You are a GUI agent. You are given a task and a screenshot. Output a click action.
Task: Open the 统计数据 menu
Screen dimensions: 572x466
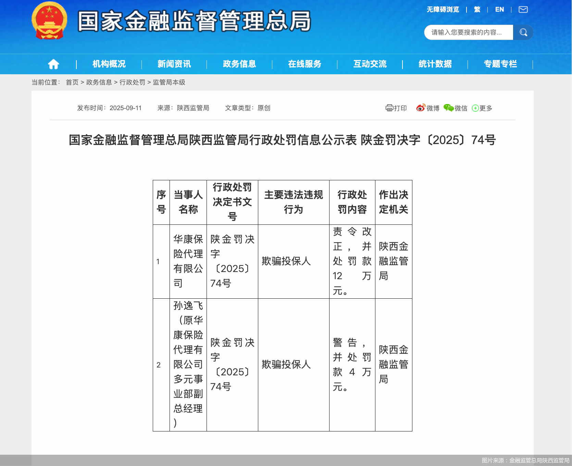[435, 64]
